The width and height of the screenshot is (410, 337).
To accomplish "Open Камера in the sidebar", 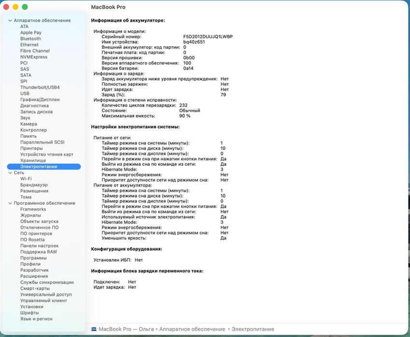I will pyautogui.click(x=29, y=124).
